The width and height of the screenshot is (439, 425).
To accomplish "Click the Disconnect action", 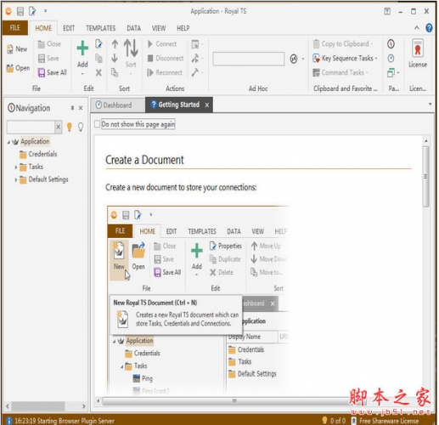I will (166, 59).
